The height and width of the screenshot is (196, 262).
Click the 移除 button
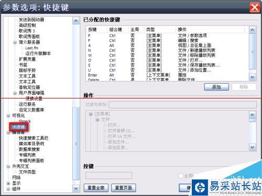click(244, 87)
